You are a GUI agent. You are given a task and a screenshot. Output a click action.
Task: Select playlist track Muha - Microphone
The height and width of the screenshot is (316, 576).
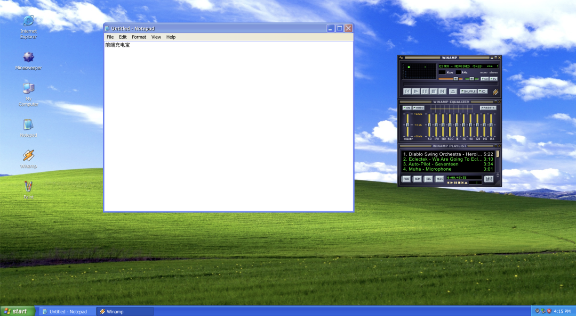coord(448,169)
